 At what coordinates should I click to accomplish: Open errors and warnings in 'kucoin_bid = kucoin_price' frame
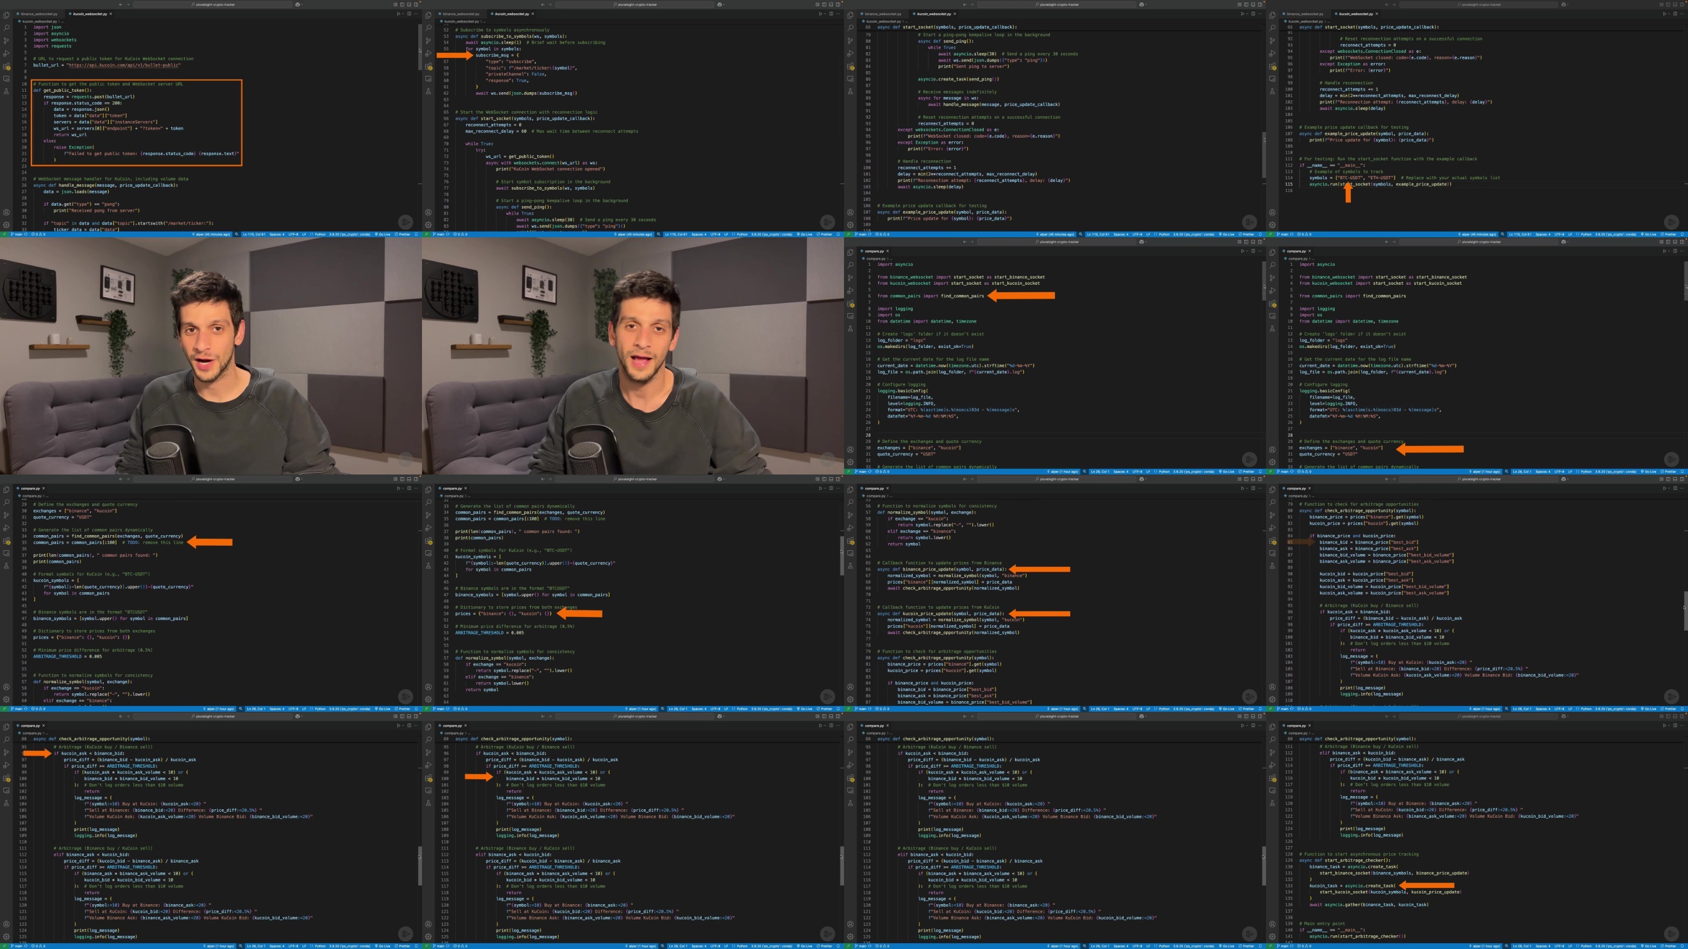pyautogui.click(x=1304, y=709)
